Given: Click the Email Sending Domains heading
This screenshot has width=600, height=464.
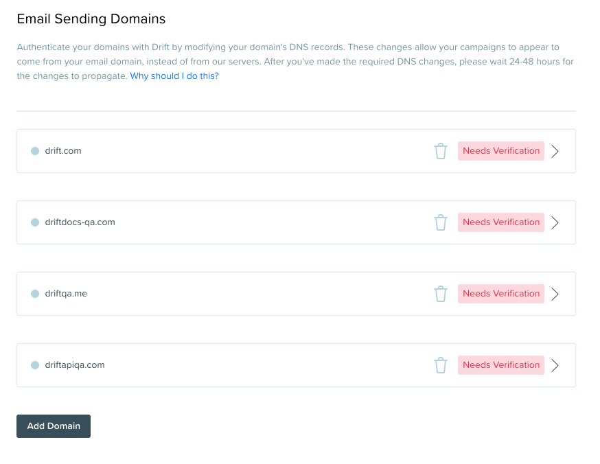Looking at the screenshot, I should 91,19.
